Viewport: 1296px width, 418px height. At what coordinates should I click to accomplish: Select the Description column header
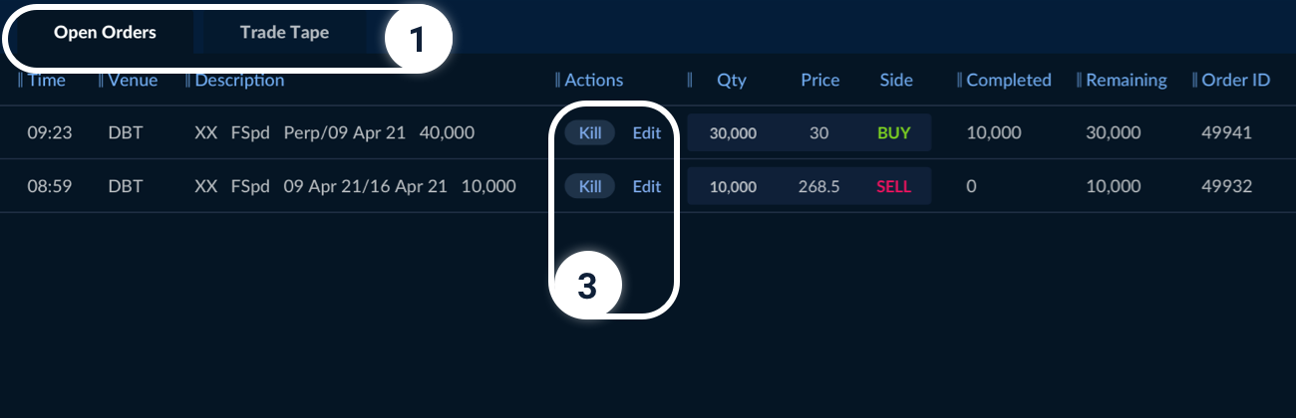[239, 81]
